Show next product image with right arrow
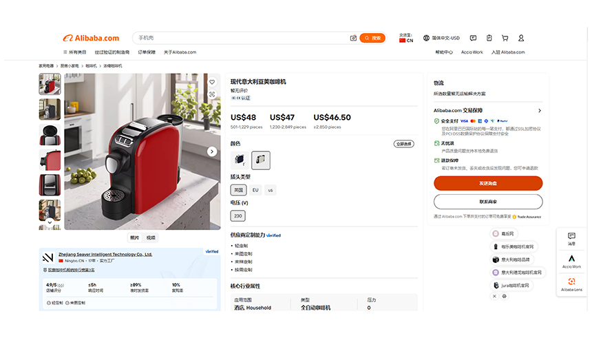The width and height of the screenshot is (592, 338). click(x=212, y=151)
